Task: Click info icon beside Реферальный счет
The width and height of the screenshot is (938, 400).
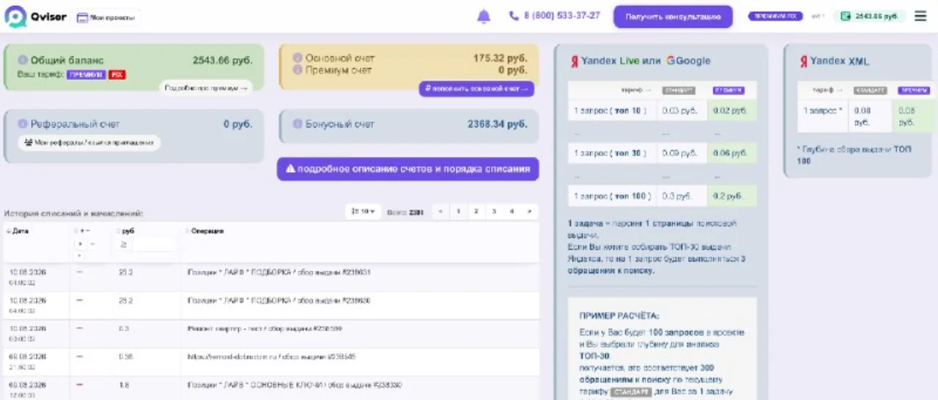Action: 23,124
